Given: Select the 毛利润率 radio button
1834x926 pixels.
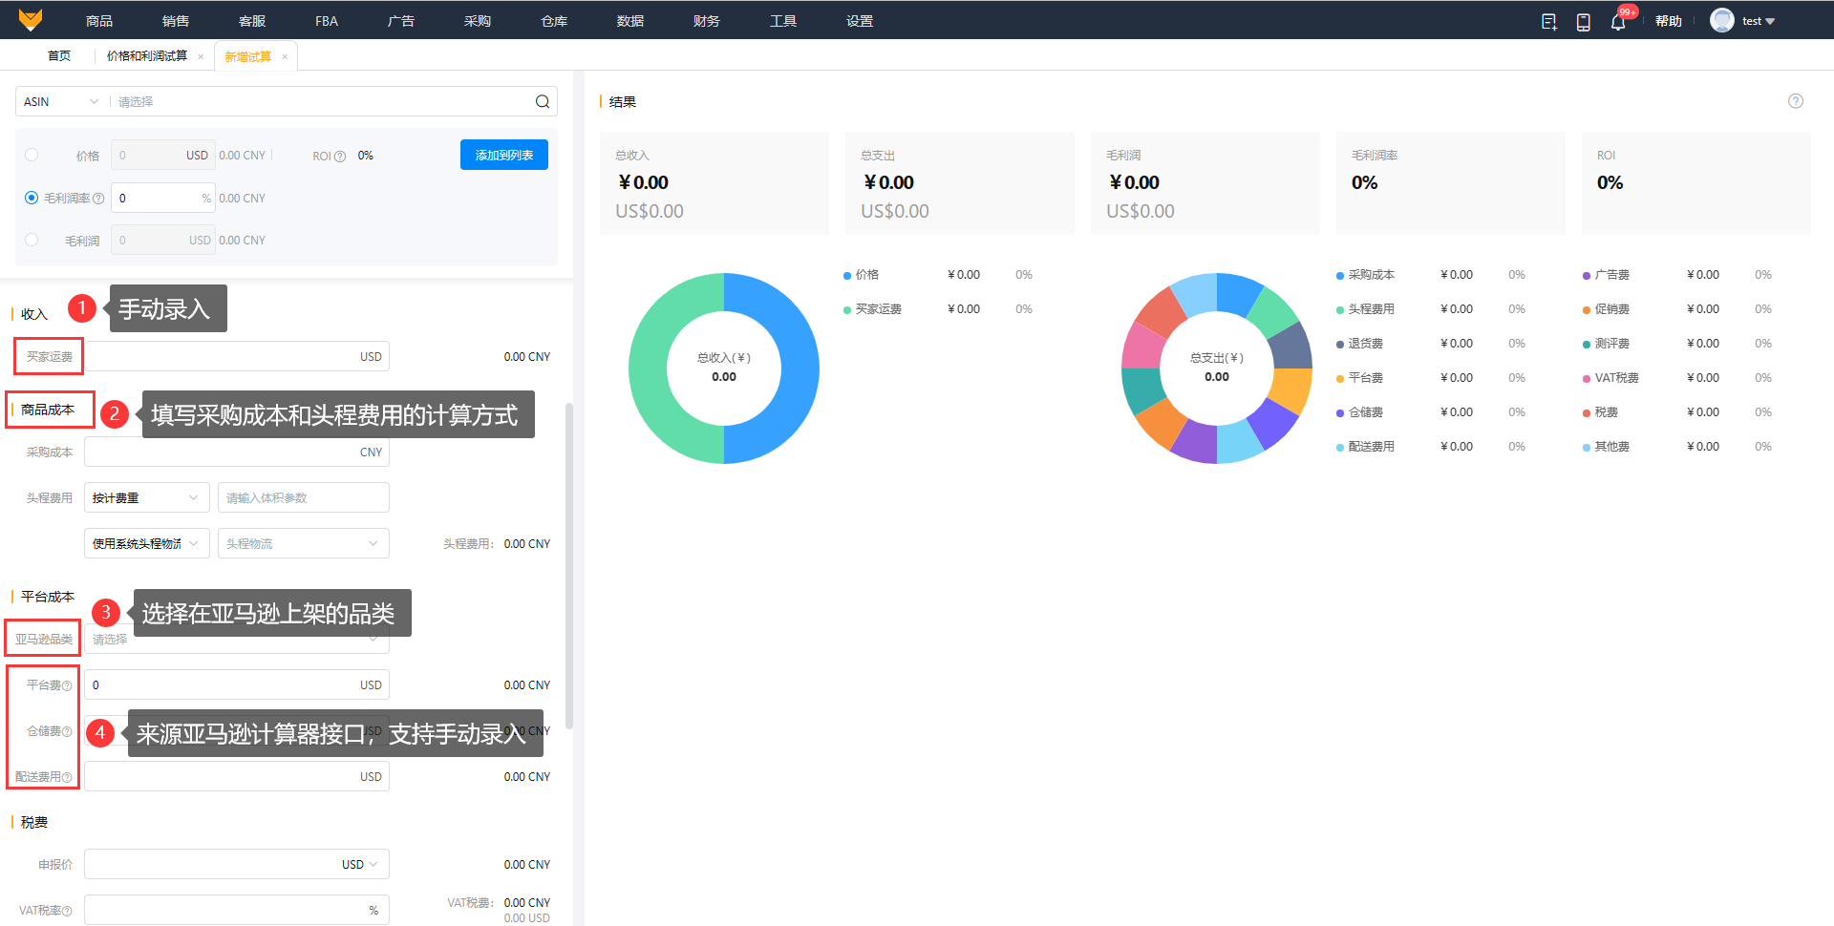Looking at the screenshot, I should (x=32, y=198).
